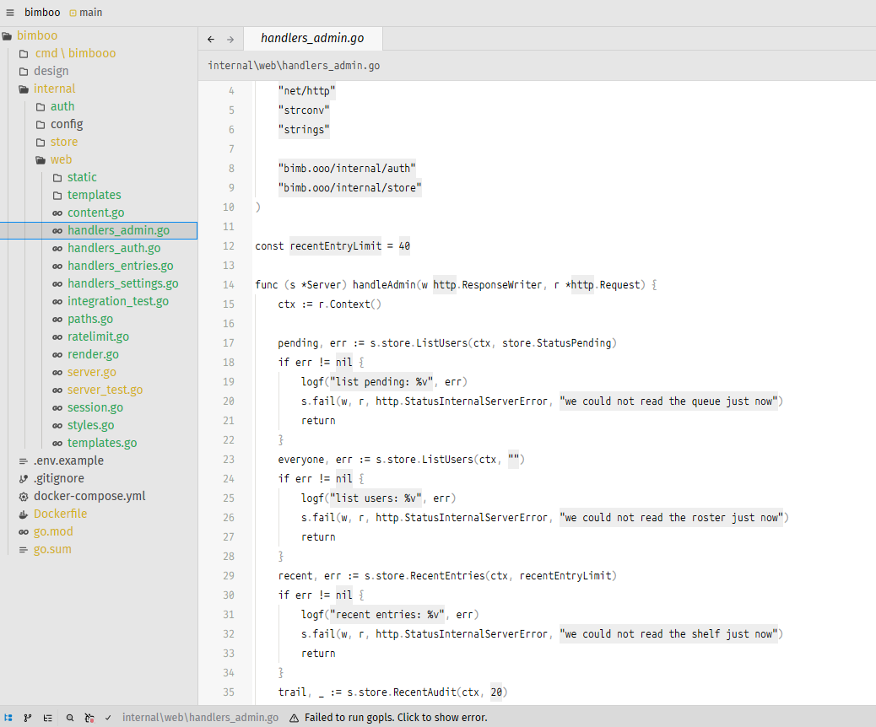Open the bimboo project switcher
Screen dimensions: 876x727
click(42, 13)
